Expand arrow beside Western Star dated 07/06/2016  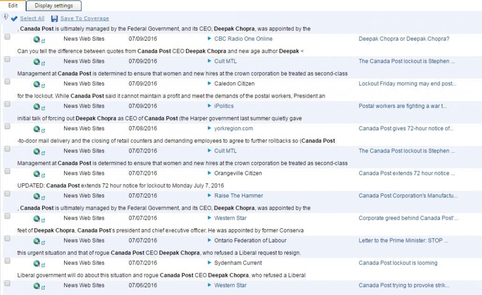tap(209, 285)
